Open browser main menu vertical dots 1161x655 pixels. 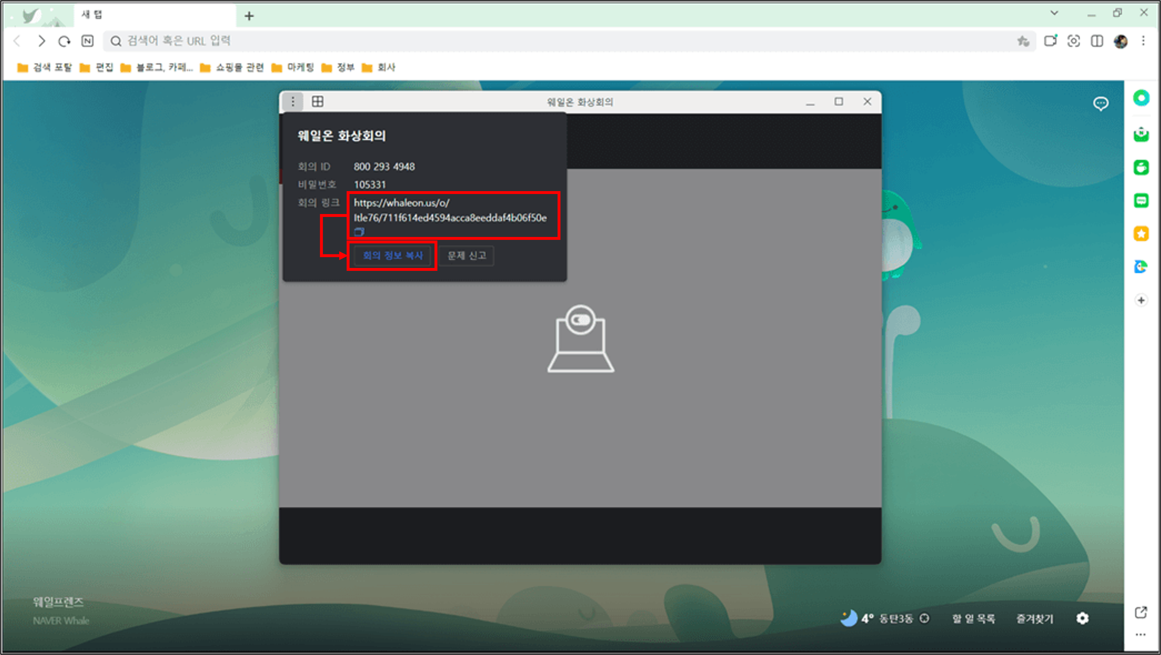coord(1144,41)
